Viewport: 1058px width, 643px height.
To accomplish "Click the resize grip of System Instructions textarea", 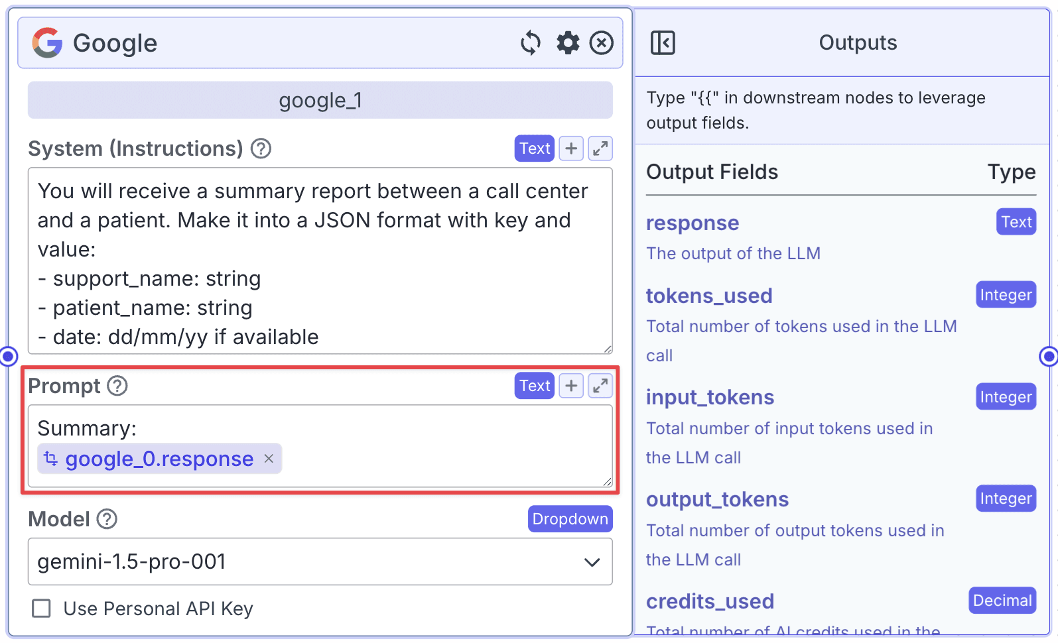I will 608,349.
